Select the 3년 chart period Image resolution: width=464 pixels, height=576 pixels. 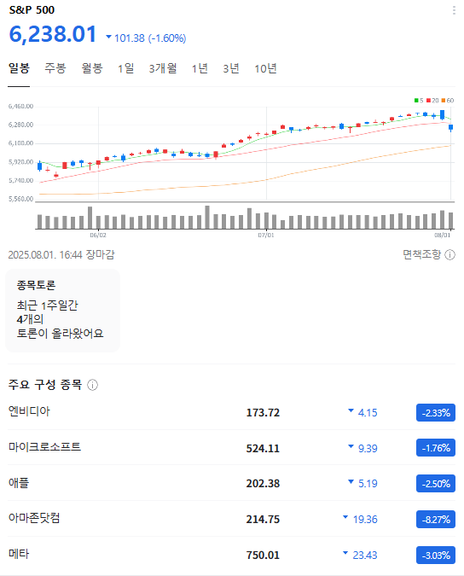pos(231,68)
